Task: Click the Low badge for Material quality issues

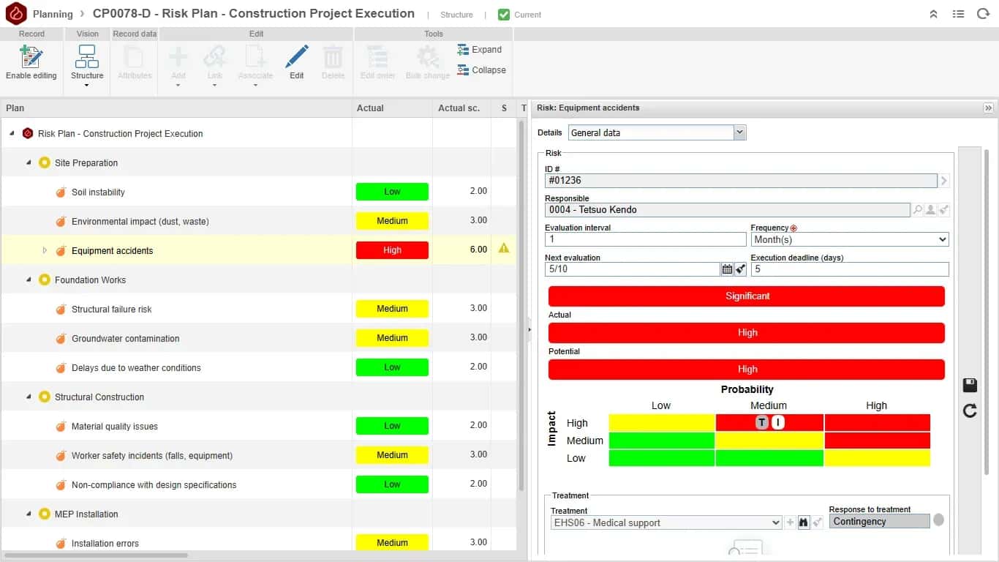Action: [x=392, y=426]
